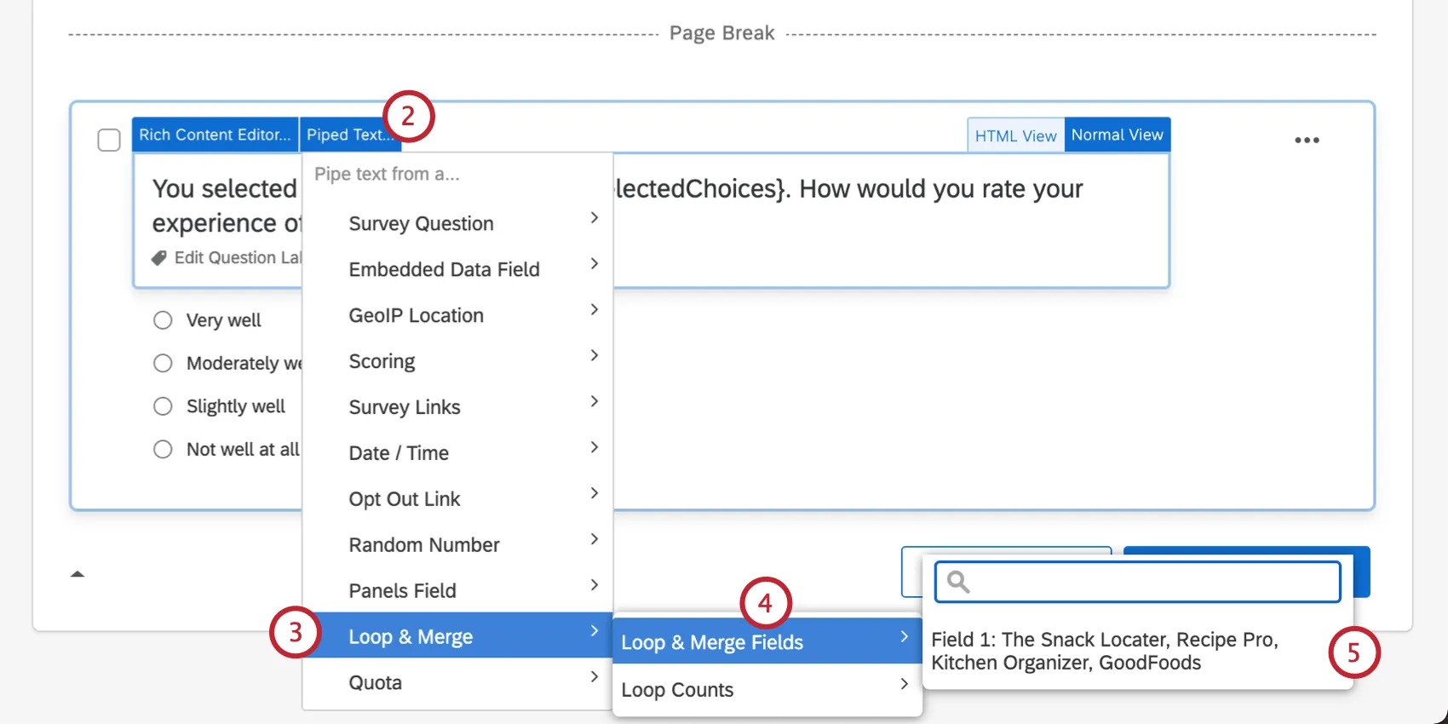Expand the Loop Counts submenu
Image resolution: width=1448 pixels, height=724 pixels.
click(904, 684)
